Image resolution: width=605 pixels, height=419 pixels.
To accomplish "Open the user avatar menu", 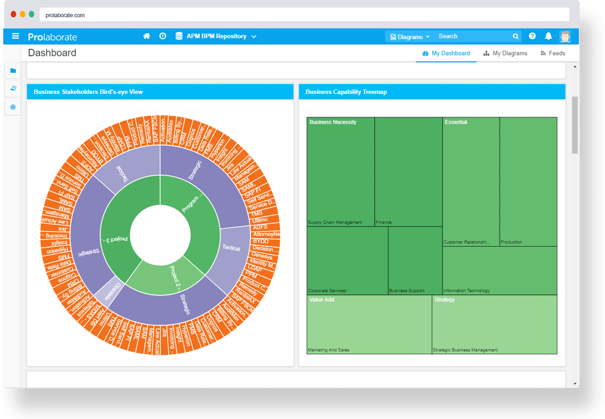I will (x=565, y=36).
